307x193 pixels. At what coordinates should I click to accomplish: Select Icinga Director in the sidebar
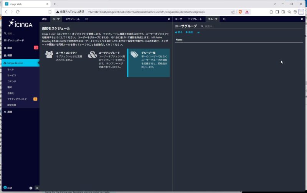pyautogui.click(x=20, y=63)
